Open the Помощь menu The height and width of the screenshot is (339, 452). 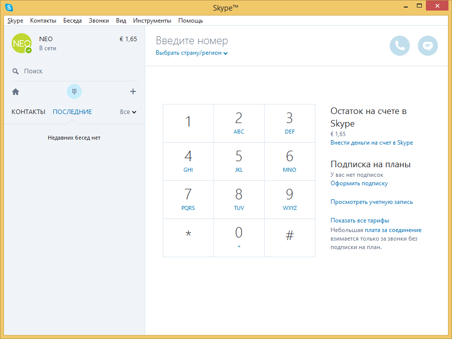tap(190, 21)
